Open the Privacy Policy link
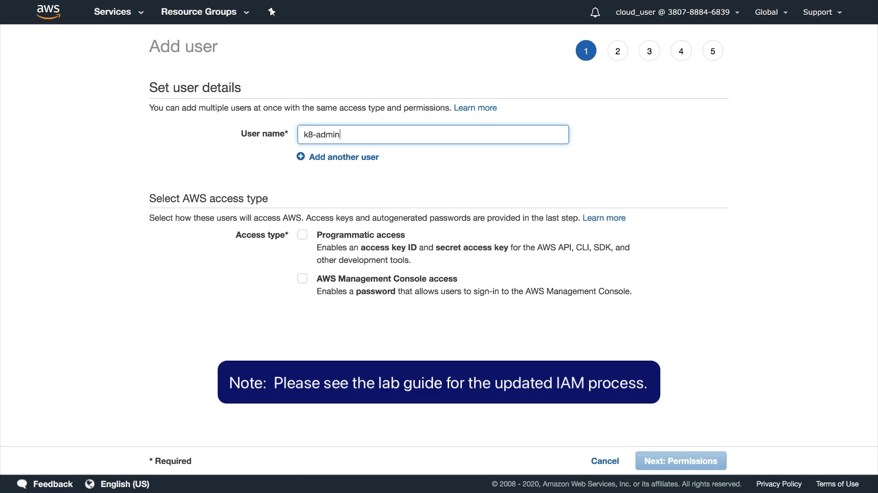878x493 pixels. (x=778, y=484)
